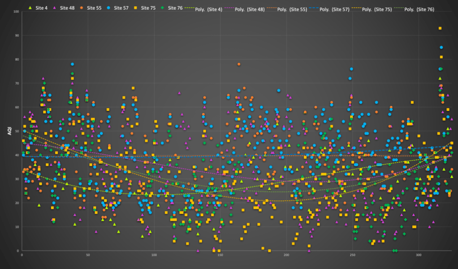
Task: Select the Poly. (Site 4) dashed line sample
Action: (187, 9)
